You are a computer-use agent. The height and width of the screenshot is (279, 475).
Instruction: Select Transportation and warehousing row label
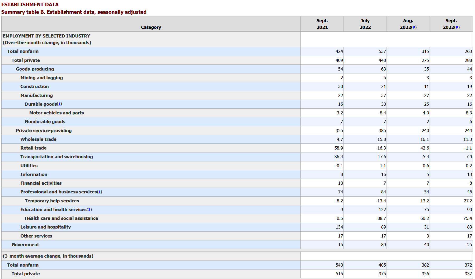click(57, 157)
